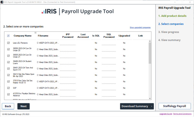Click the company list scroll up arrow
Screen dimensions: 194x117
coord(150,41)
